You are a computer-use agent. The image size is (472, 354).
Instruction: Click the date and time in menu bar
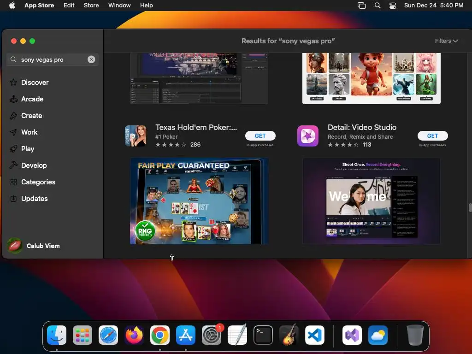433,6
